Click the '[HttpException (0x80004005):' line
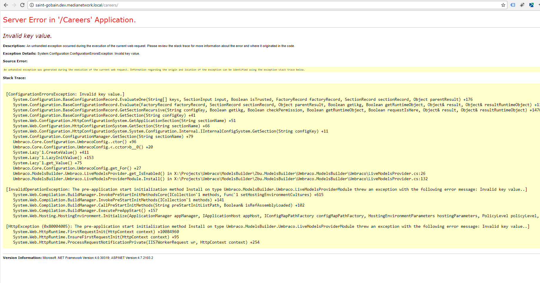 tap(268, 226)
